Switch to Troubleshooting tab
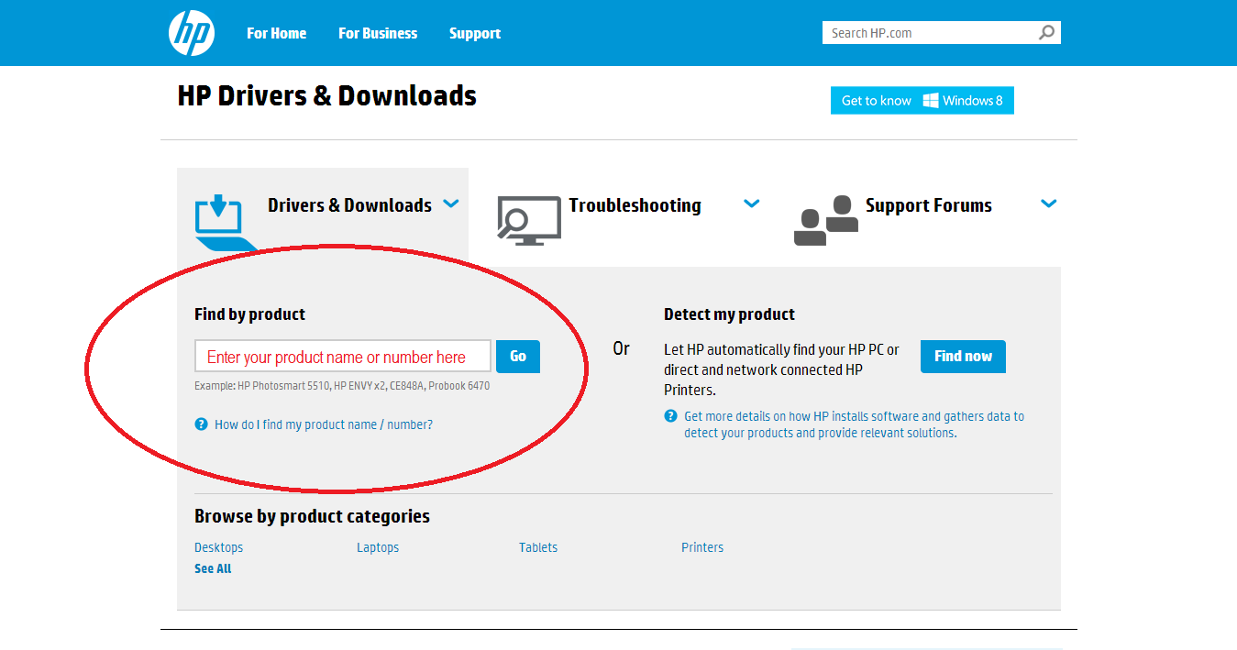Viewport: 1237px width, 650px height. tap(635, 205)
